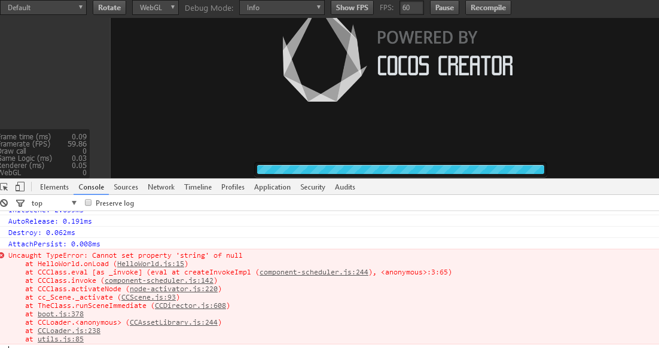Switch to the Profiles tab
This screenshot has width=659, height=348.
point(233,187)
